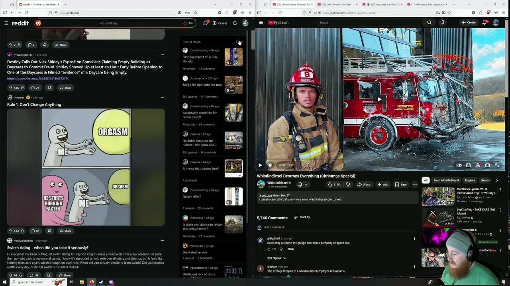Upvote the Switch riding post
510x286 pixels.
tap(11, 275)
